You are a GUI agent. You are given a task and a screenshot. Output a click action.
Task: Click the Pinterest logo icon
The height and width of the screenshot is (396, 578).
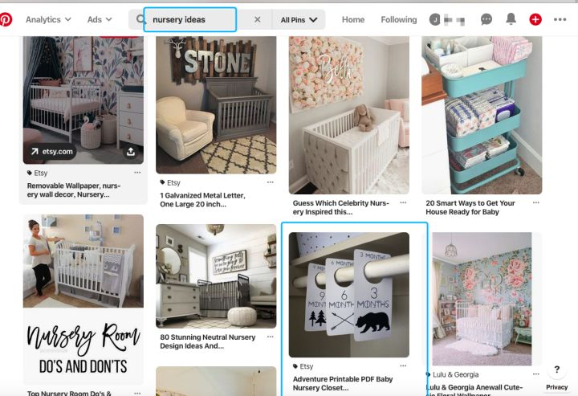(x=5, y=19)
